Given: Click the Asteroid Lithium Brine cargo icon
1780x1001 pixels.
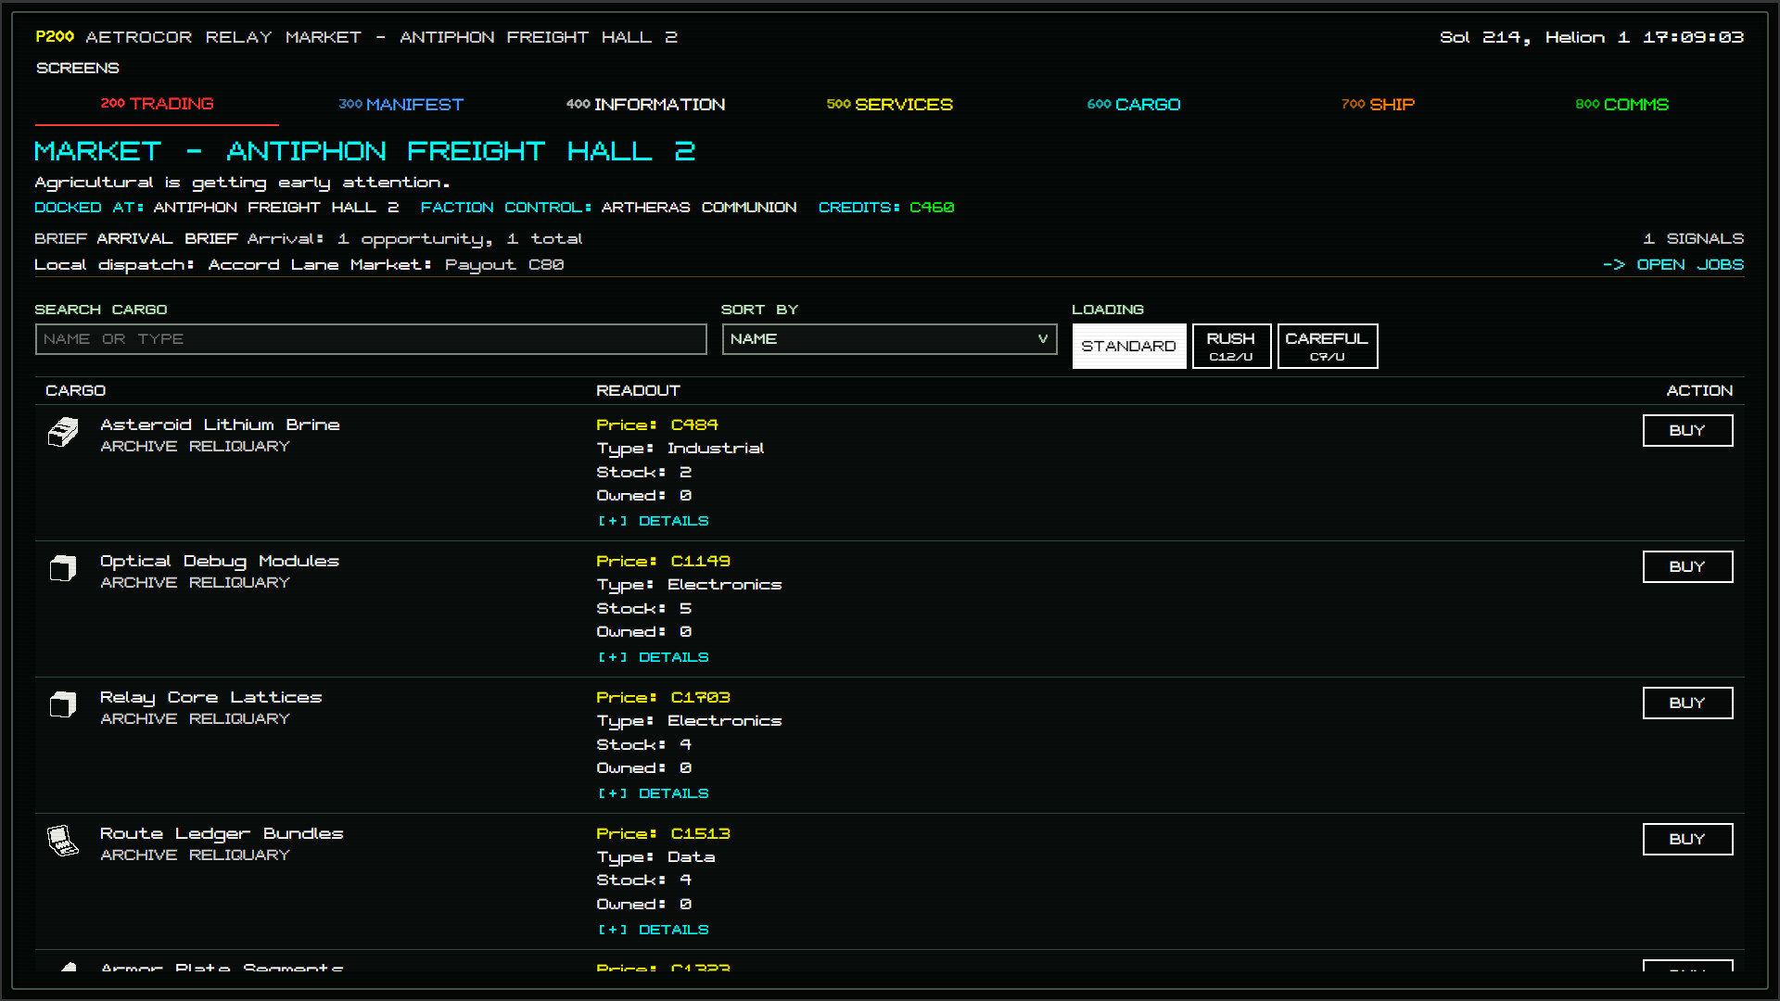Looking at the screenshot, I should [63, 433].
